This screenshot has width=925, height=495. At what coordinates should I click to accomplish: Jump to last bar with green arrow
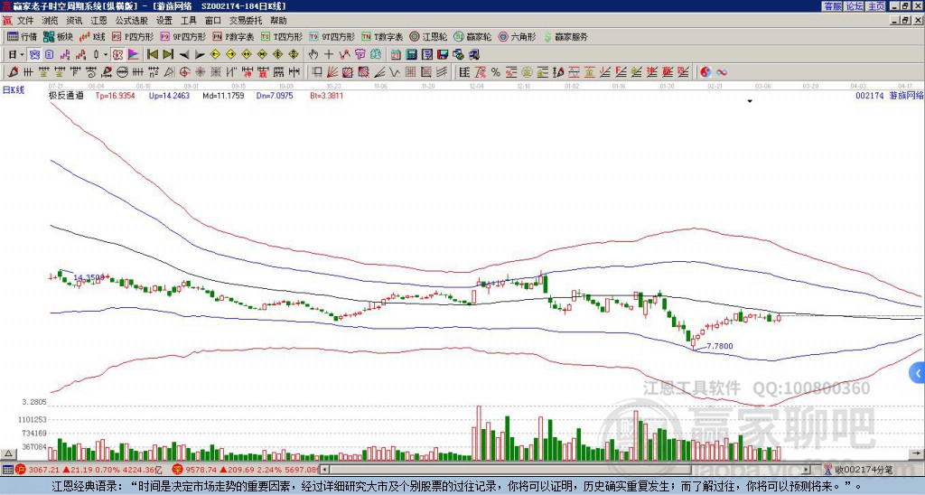point(168,55)
